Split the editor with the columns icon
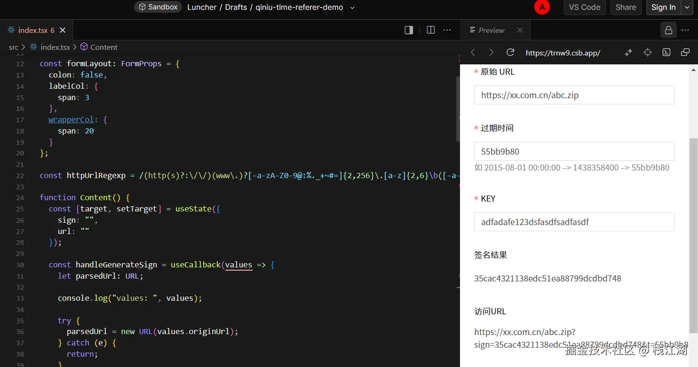Image resolution: width=698 pixels, height=367 pixels. [x=430, y=30]
